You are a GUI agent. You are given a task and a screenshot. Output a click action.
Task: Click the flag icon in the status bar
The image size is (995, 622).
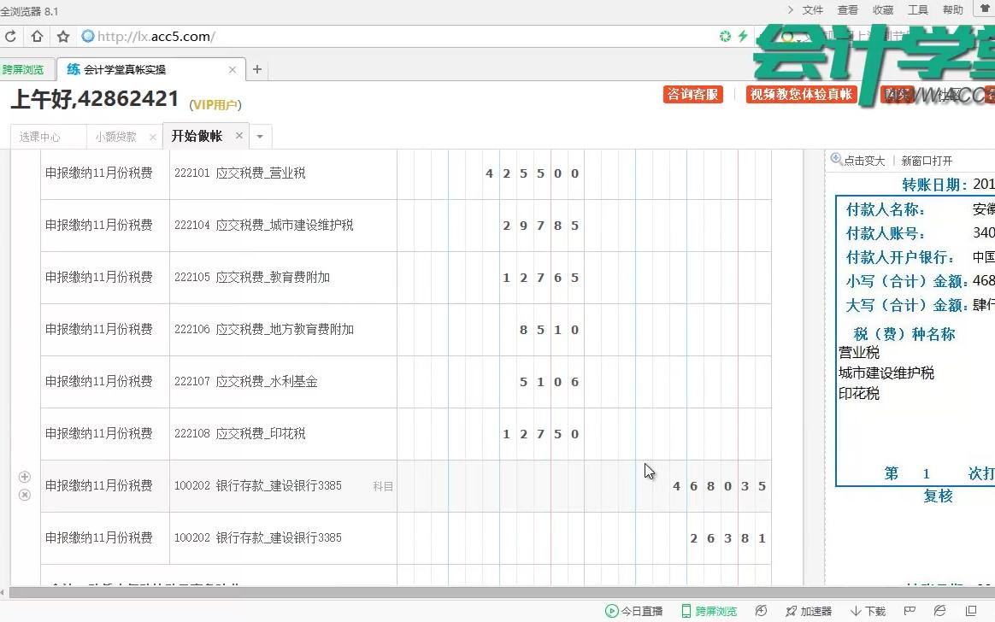tap(910, 612)
